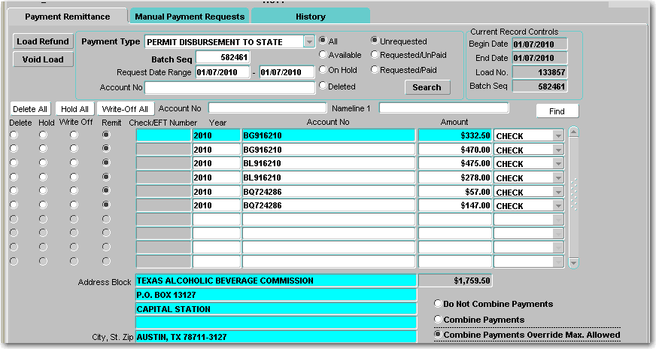Select the Payment Remittance tab
Image resolution: width=656 pixels, height=349 pixels.
68,17
